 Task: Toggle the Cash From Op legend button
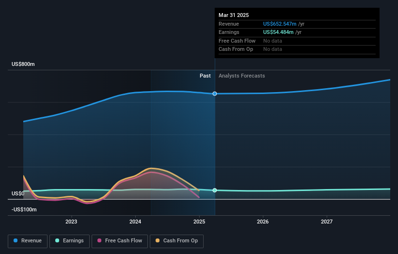click(176, 241)
